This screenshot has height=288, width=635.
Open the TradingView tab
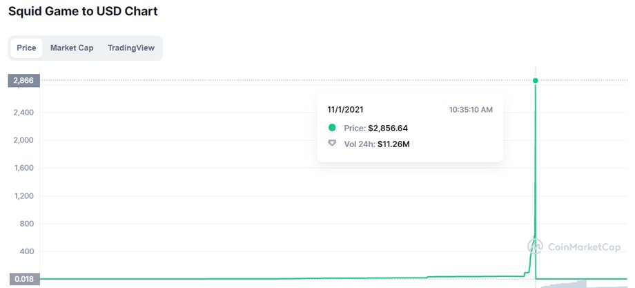[x=131, y=48]
